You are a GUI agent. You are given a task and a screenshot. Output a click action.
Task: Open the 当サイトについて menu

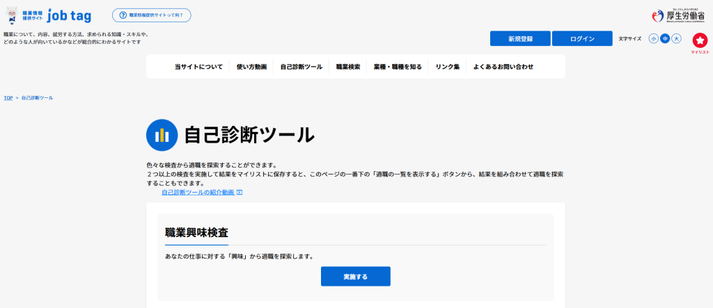198,67
